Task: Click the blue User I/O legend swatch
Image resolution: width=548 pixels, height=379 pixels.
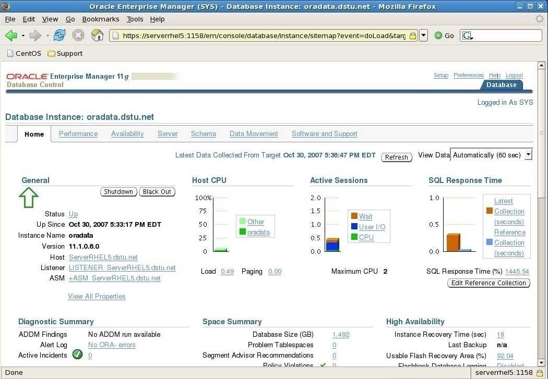Action: [x=354, y=226]
